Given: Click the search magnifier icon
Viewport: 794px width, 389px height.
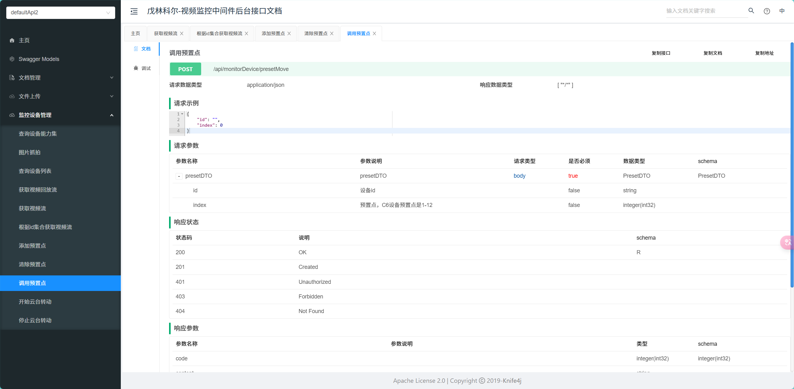Looking at the screenshot, I should 751,11.
